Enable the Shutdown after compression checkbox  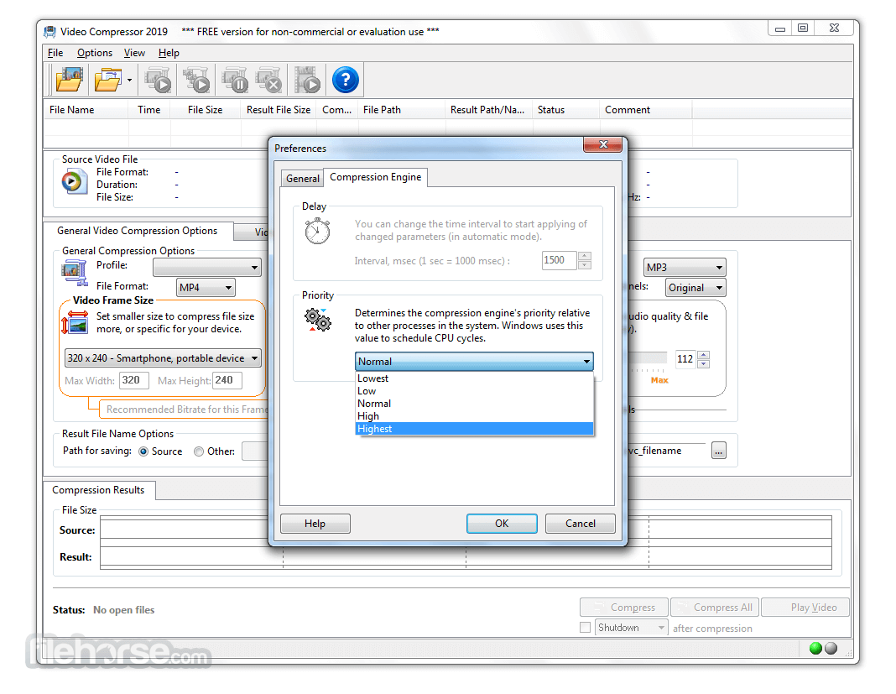point(585,628)
